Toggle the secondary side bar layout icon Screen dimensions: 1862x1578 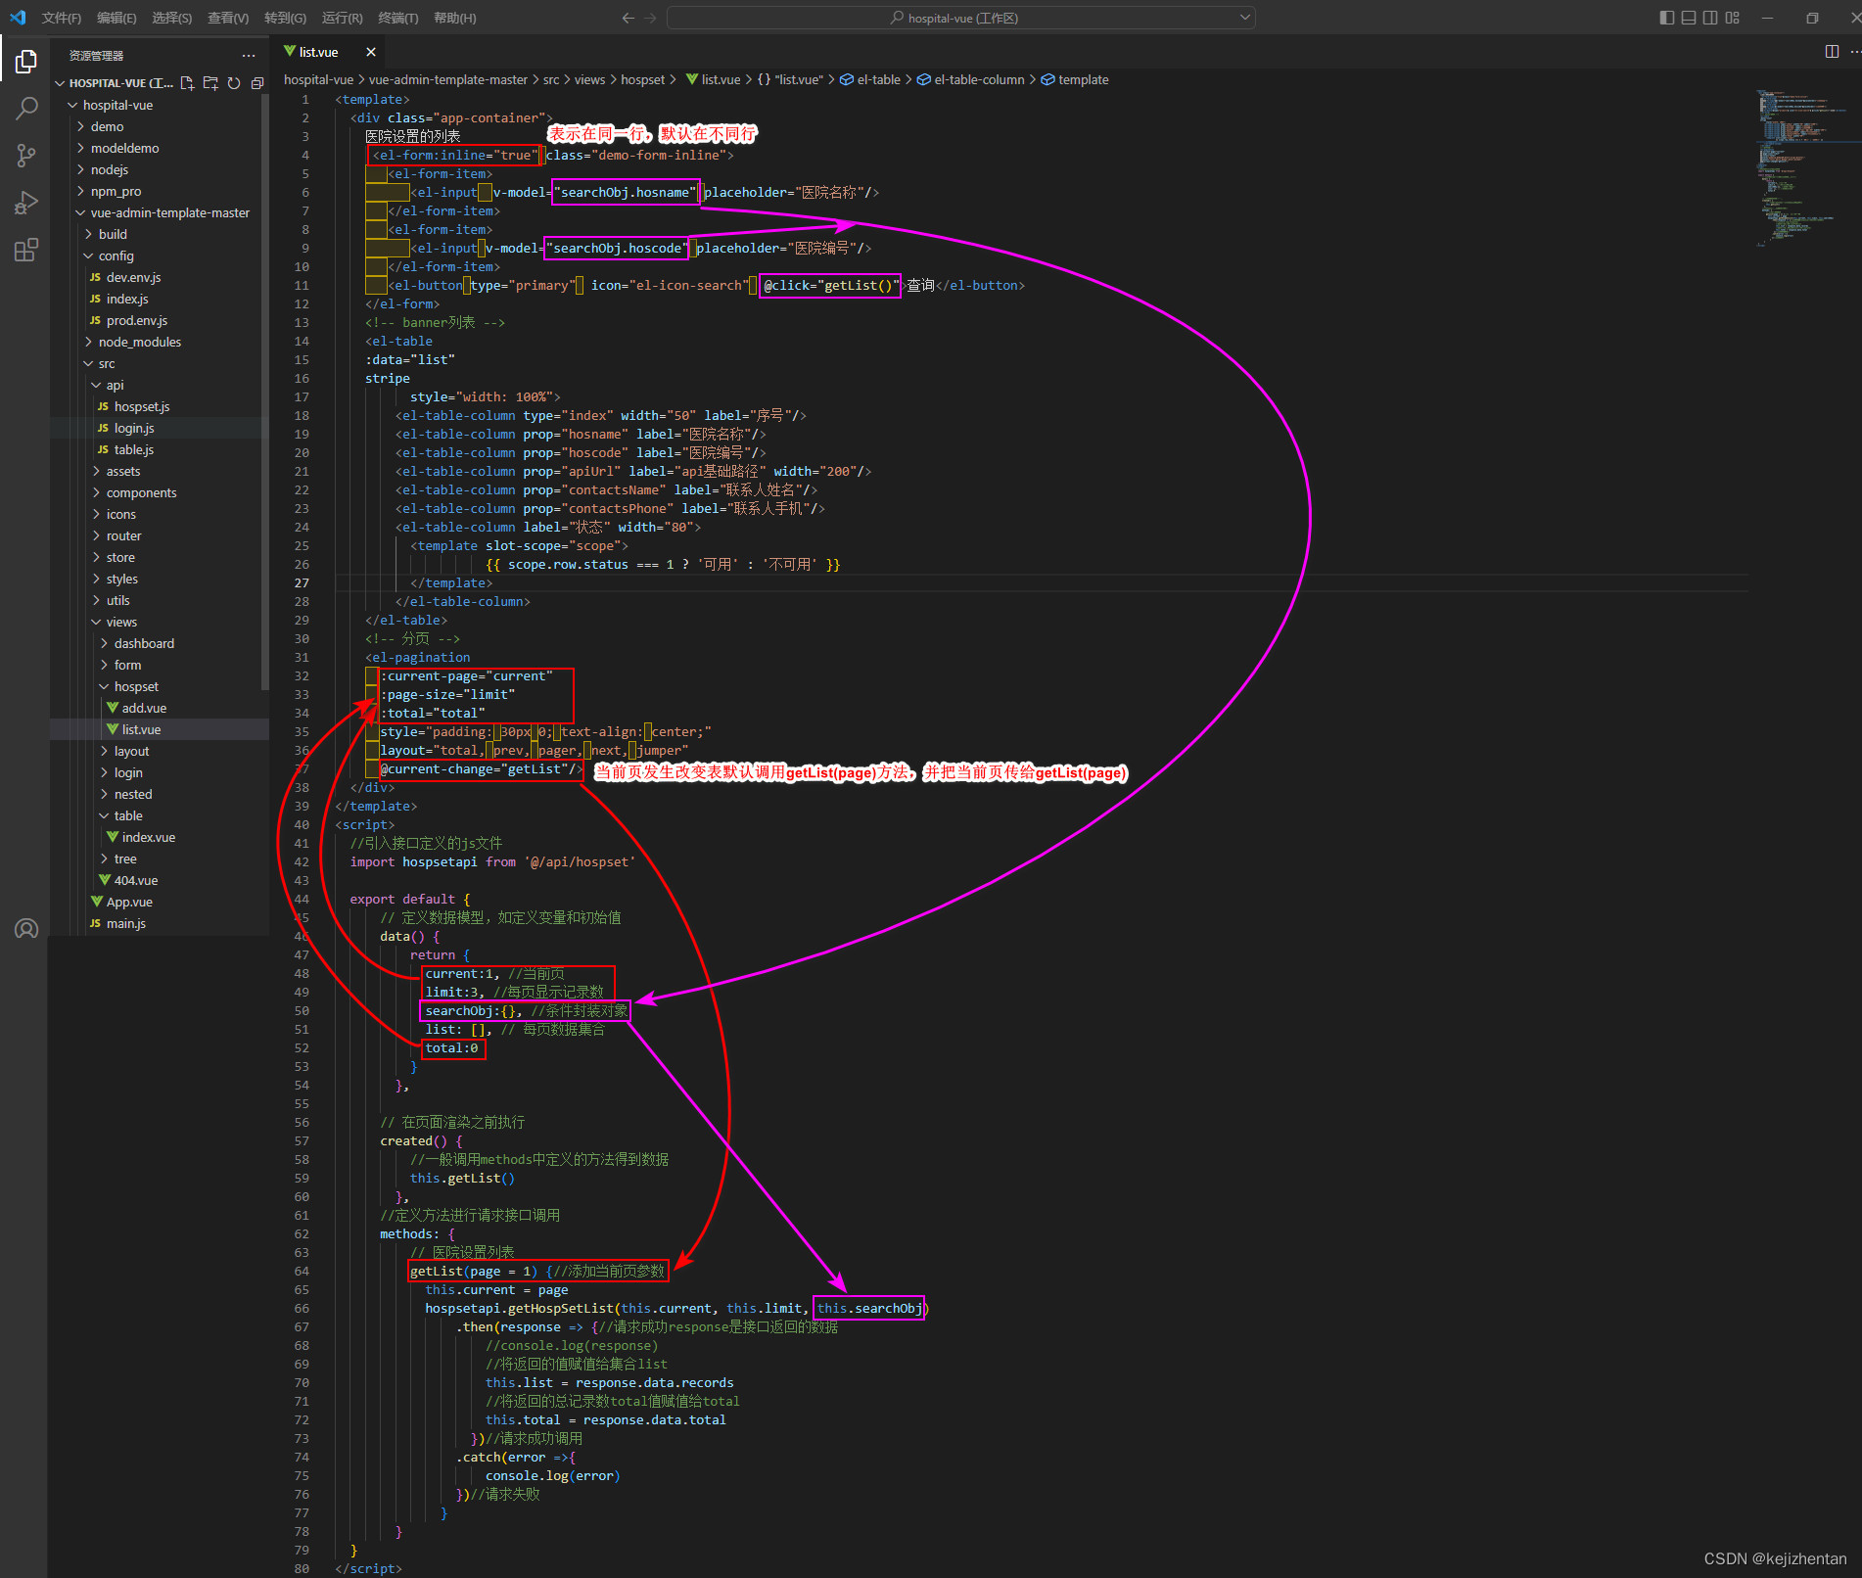pos(1710,18)
